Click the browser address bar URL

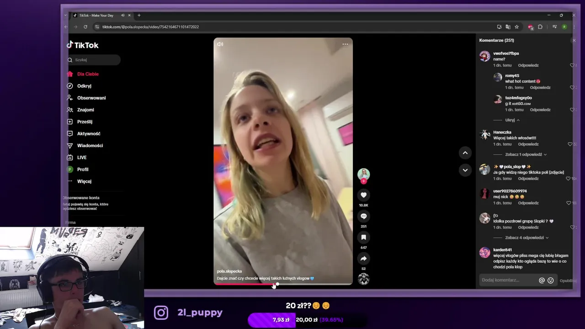[150, 27]
